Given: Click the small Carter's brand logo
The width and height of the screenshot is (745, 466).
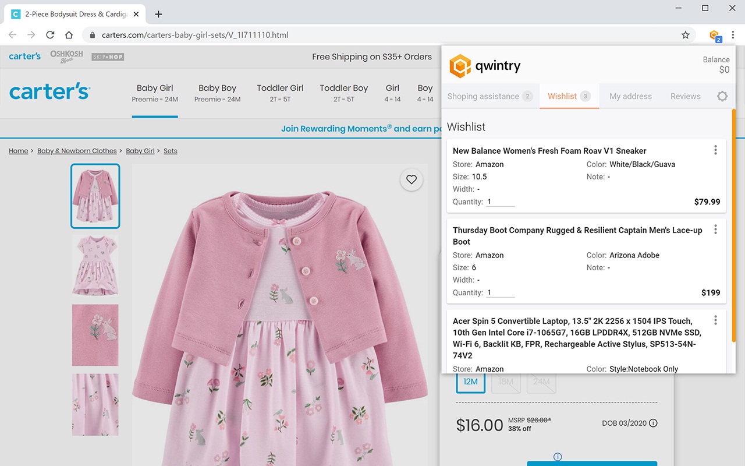Looking at the screenshot, I should (x=25, y=56).
